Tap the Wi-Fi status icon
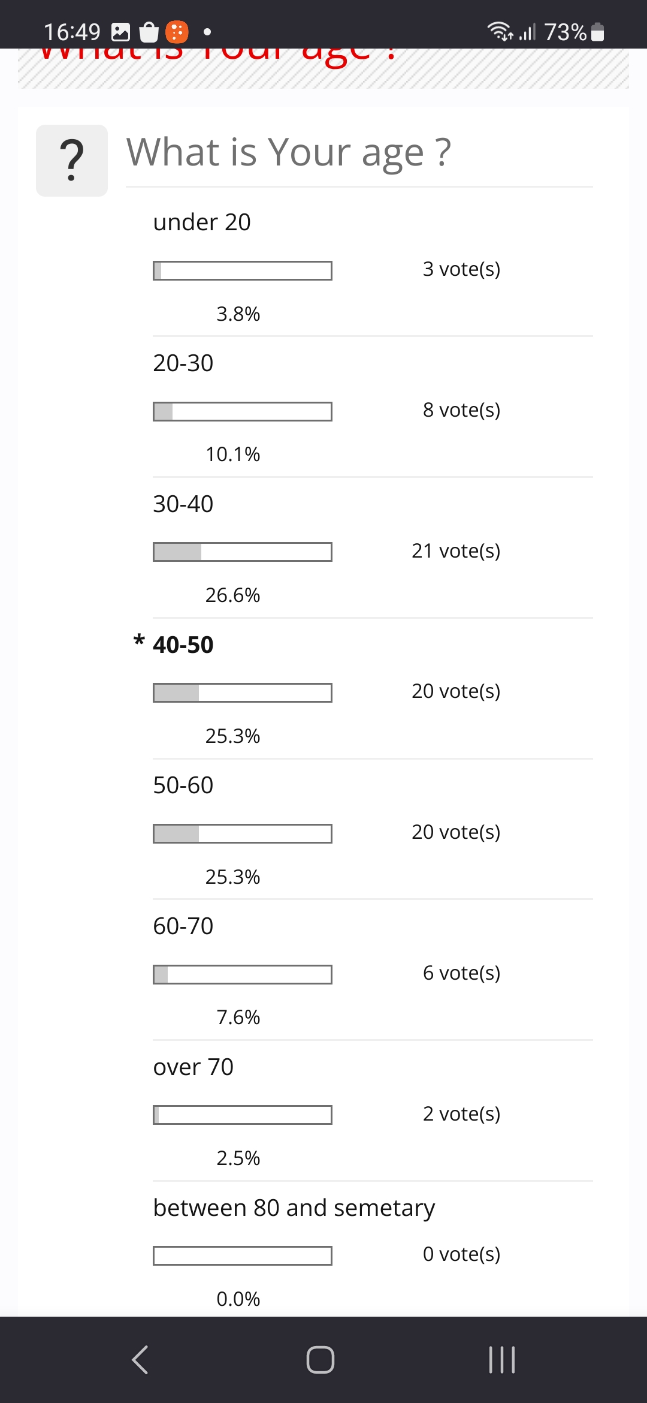Screen dimensions: 647x1403 (x=500, y=31)
